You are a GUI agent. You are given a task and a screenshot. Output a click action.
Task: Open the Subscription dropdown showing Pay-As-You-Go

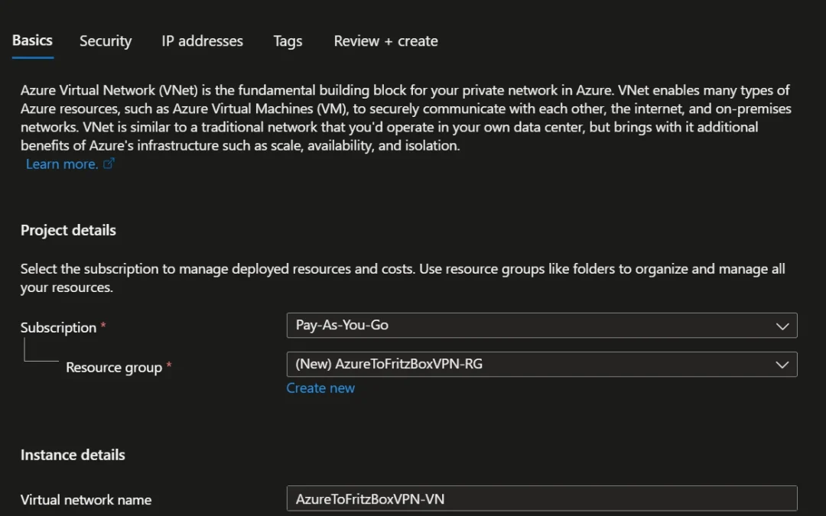coord(541,326)
